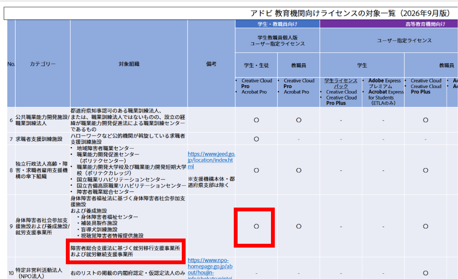Select description ハローワークなど公的機関が斡旋している求職者支援訓練施設
458x279 pixels.
click(x=128, y=139)
